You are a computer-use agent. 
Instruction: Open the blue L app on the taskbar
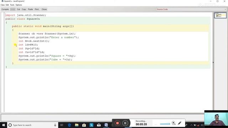click(91, 125)
